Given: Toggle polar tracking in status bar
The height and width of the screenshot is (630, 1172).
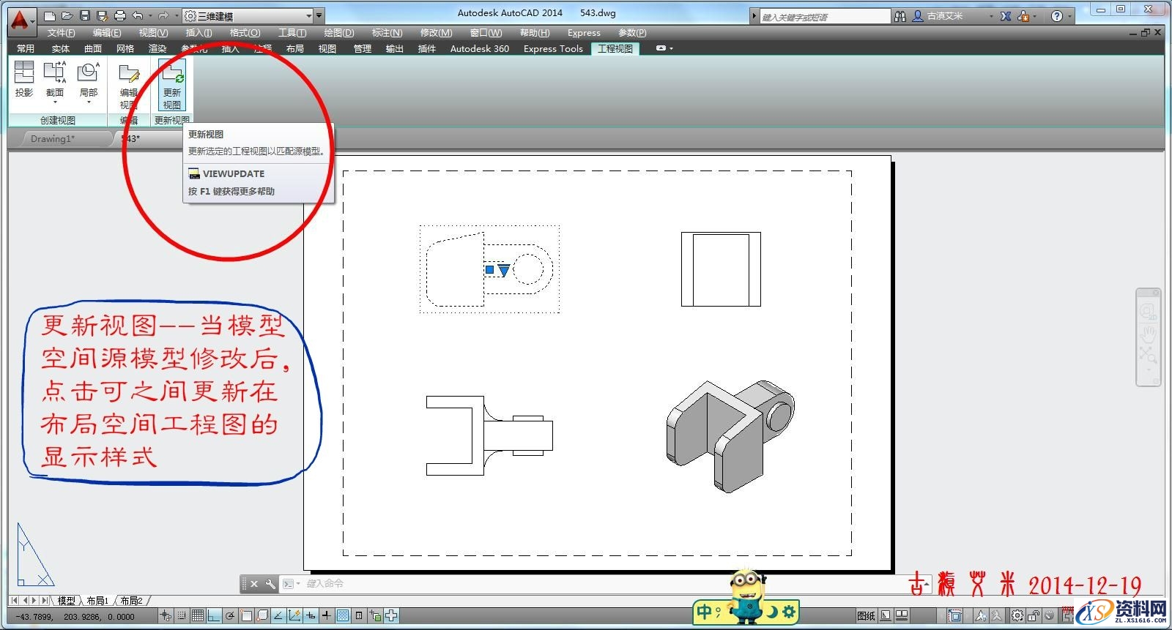Looking at the screenshot, I should [x=230, y=616].
